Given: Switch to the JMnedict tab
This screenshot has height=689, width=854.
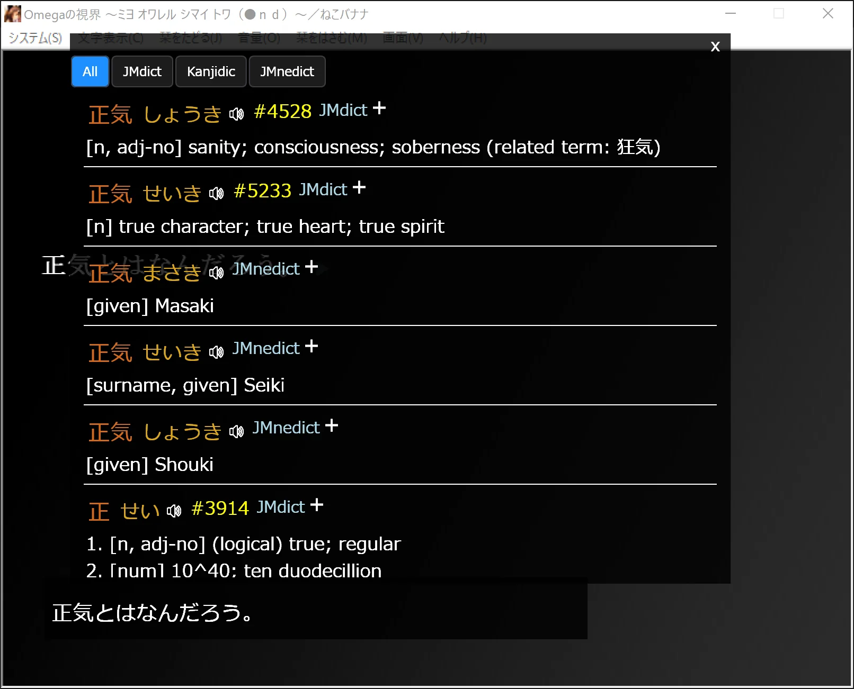Looking at the screenshot, I should click(287, 71).
